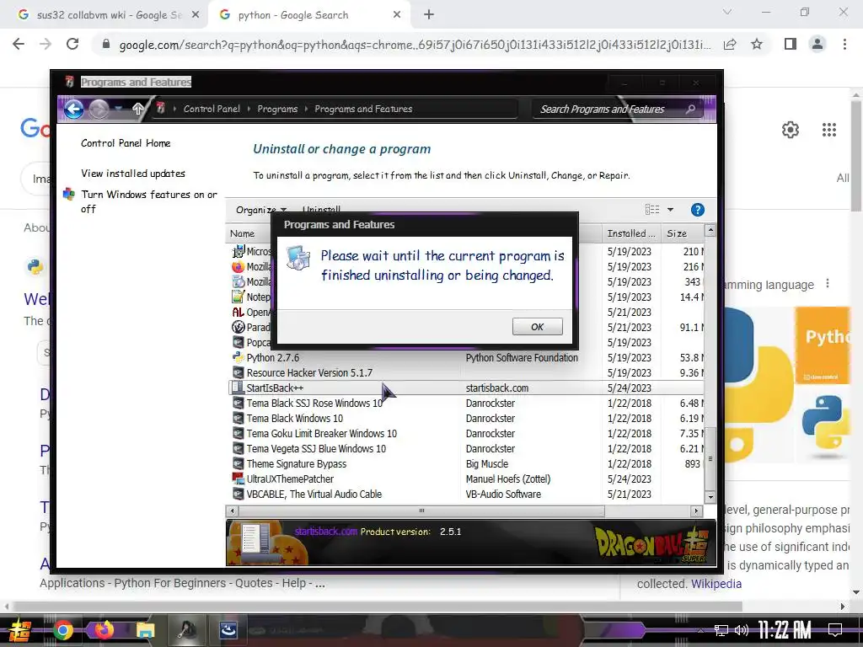The image size is (863, 647).
Task: Click the program list scroll right arrow
Action: point(697,511)
